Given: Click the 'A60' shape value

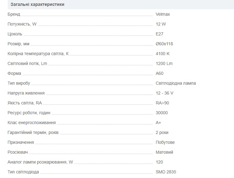Looking at the screenshot, I should point(160,73).
